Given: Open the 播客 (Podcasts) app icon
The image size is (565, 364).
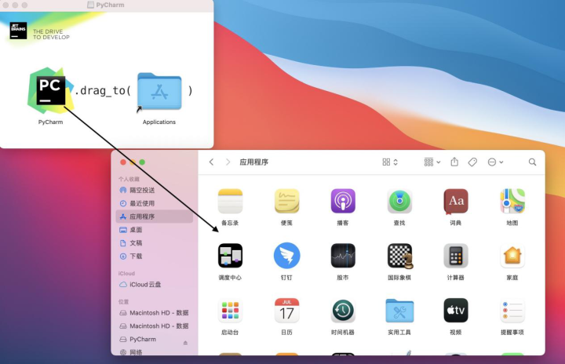Looking at the screenshot, I should coord(343,201).
